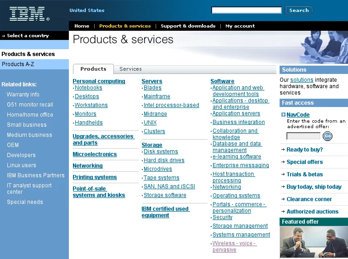Open Clusters link
The width and height of the screenshot is (348, 259).
pyautogui.click(x=154, y=131)
